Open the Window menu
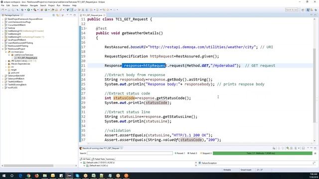The image size is (319, 179). [66, 5]
